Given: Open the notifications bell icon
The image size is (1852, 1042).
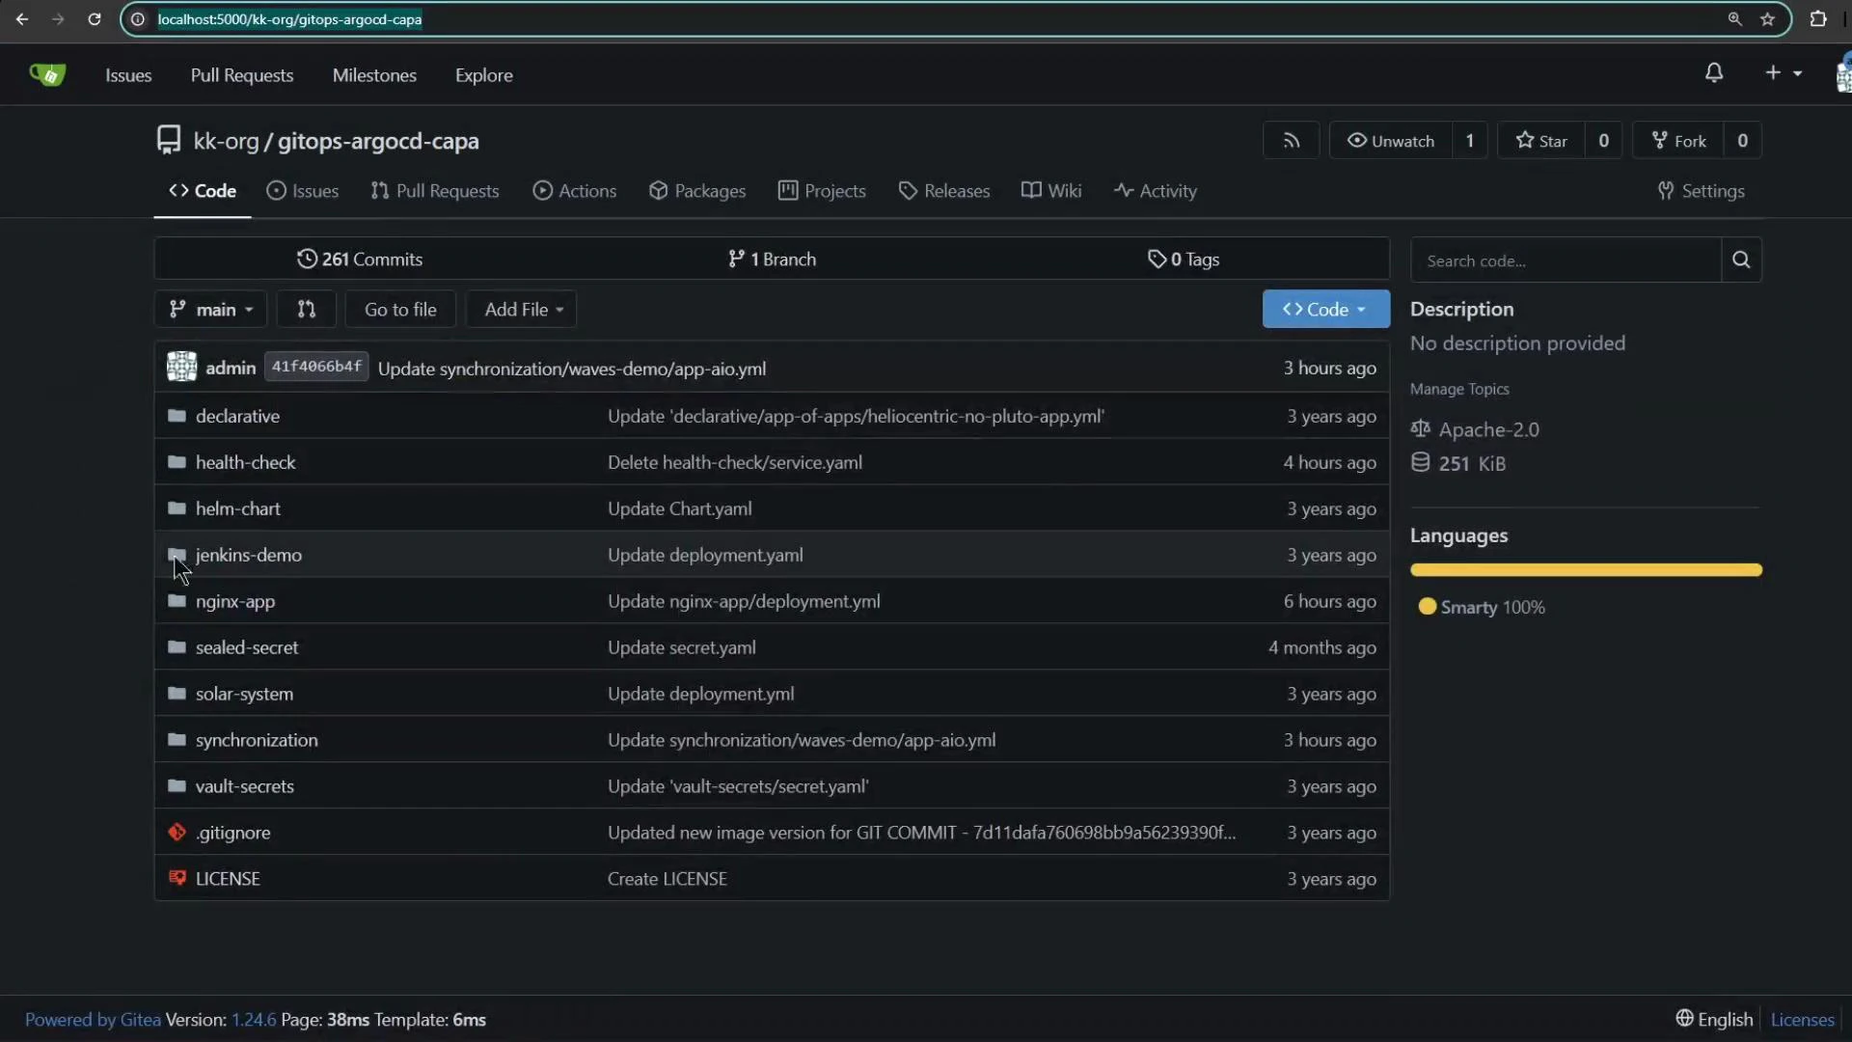Looking at the screenshot, I should (x=1715, y=72).
